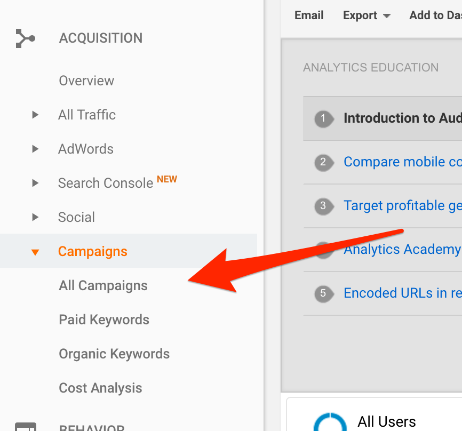
Task: Click the step 3 number badge
Action: [x=324, y=206]
